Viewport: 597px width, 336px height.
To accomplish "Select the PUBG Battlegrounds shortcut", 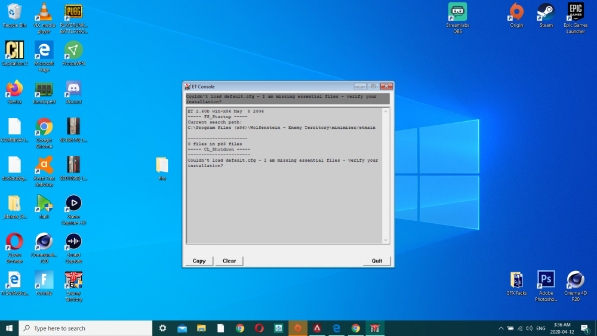I will pos(73,18).
